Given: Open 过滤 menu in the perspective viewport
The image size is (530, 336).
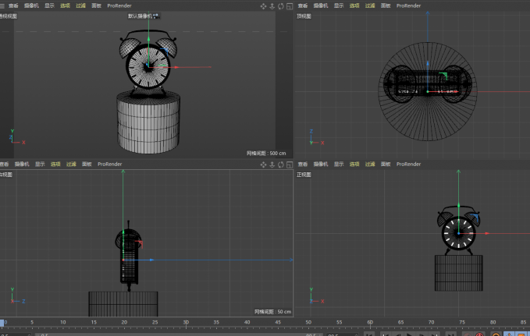Looking at the screenshot, I should [x=80, y=5].
